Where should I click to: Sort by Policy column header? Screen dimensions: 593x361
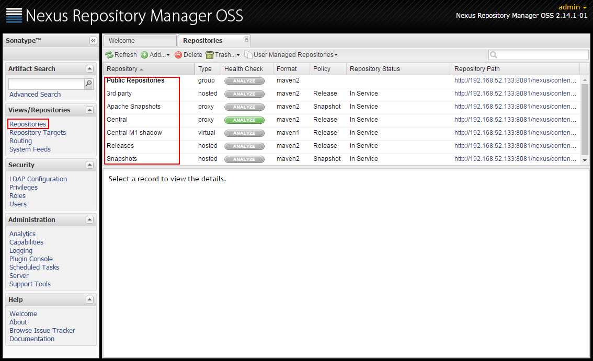(x=328, y=69)
